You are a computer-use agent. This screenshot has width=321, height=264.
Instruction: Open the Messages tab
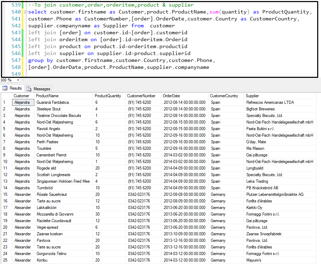coord(38,89)
